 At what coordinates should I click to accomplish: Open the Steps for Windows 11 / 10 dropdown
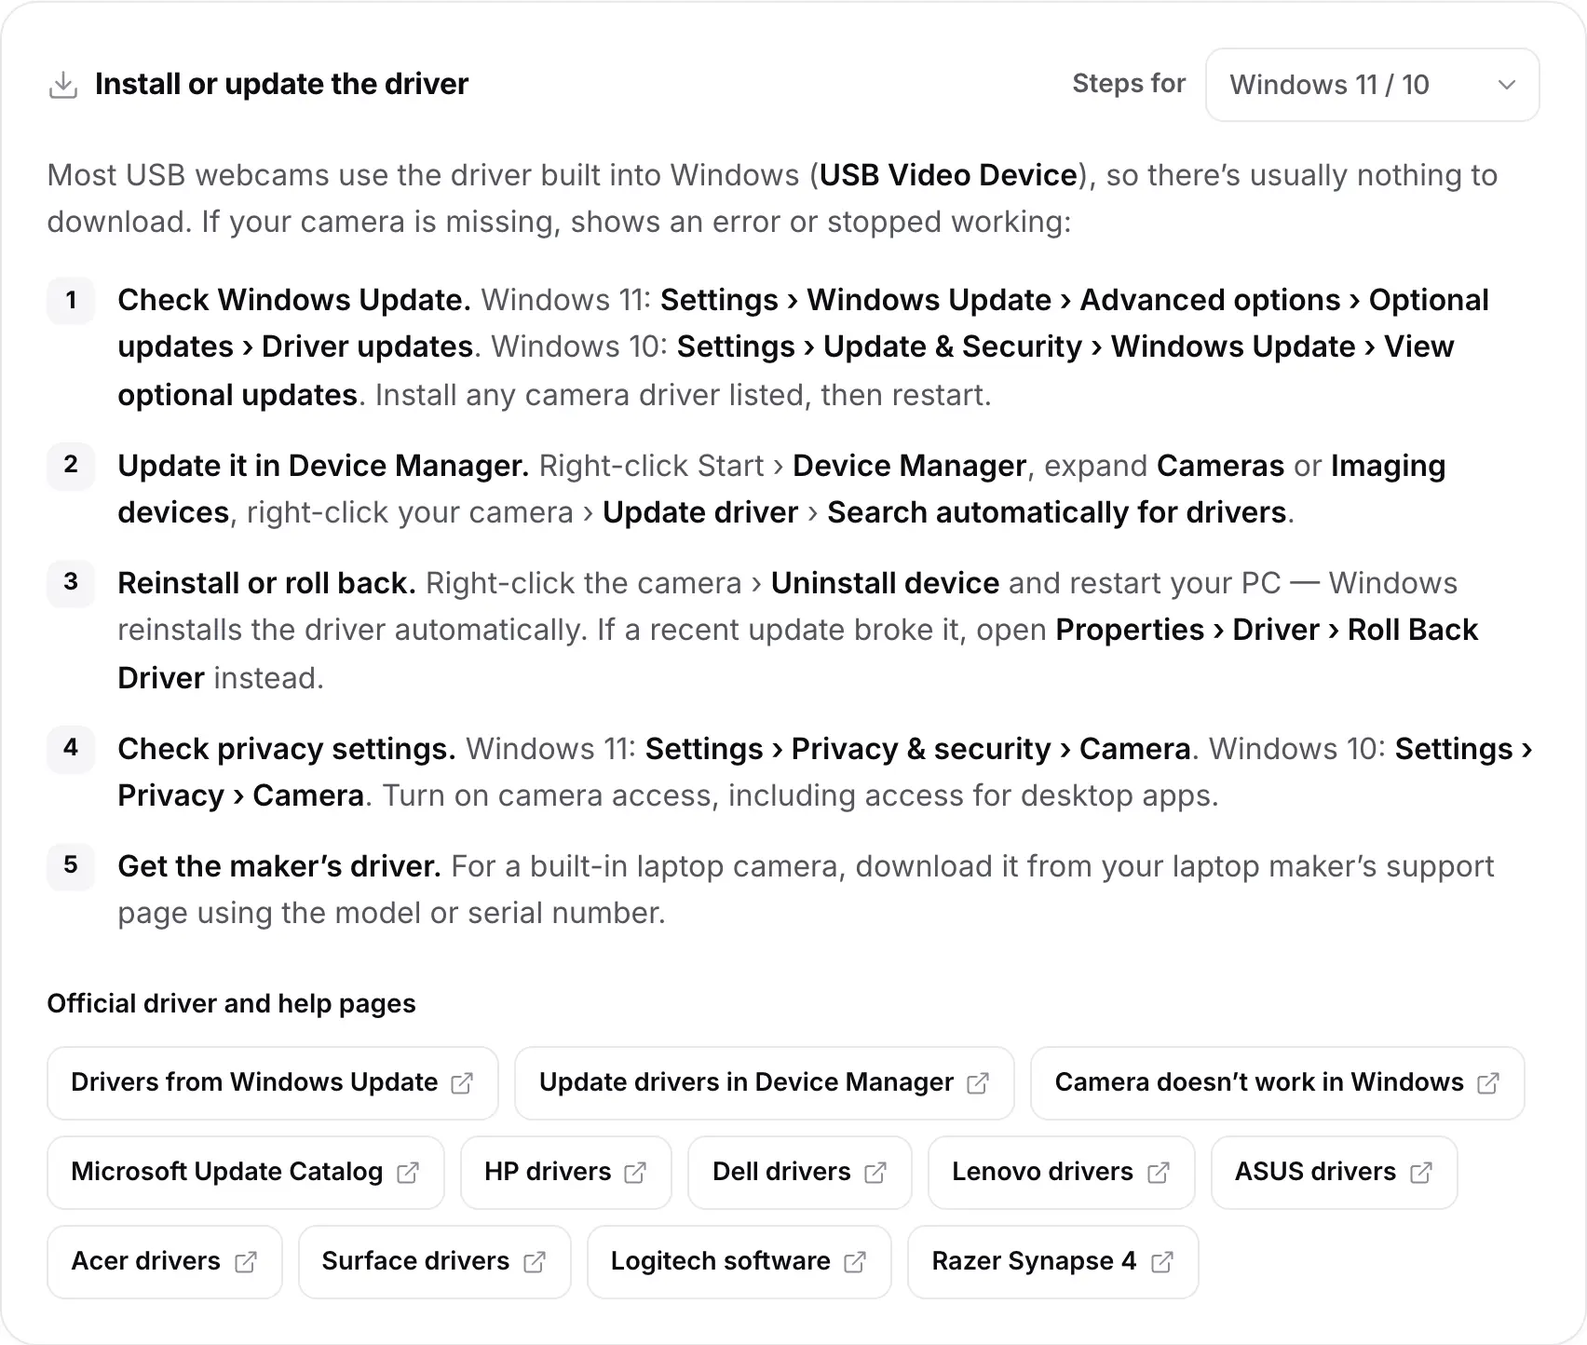tap(1372, 85)
